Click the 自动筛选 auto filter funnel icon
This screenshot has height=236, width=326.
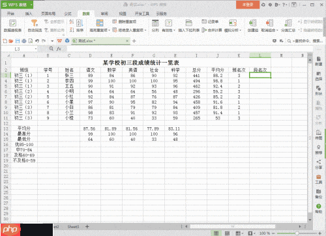(x=35, y=23)
